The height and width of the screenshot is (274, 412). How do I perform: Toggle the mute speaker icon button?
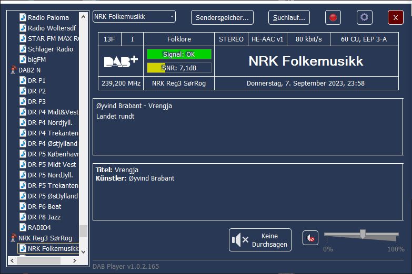pos(310,238)
